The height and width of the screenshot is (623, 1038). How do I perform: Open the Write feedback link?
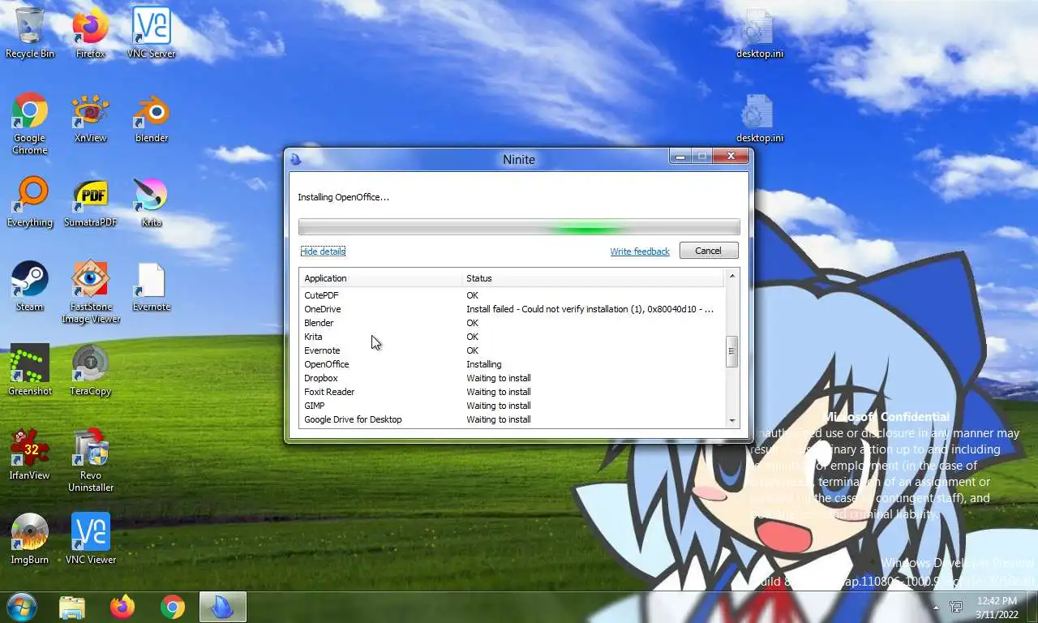[x=640, y=251]
